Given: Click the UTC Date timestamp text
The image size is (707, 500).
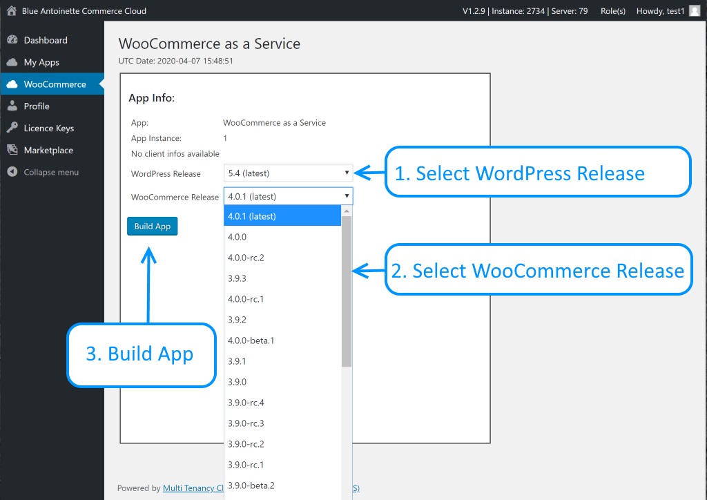Looking at the screenshot, I should pyautogui.click(x=176, y=61).
